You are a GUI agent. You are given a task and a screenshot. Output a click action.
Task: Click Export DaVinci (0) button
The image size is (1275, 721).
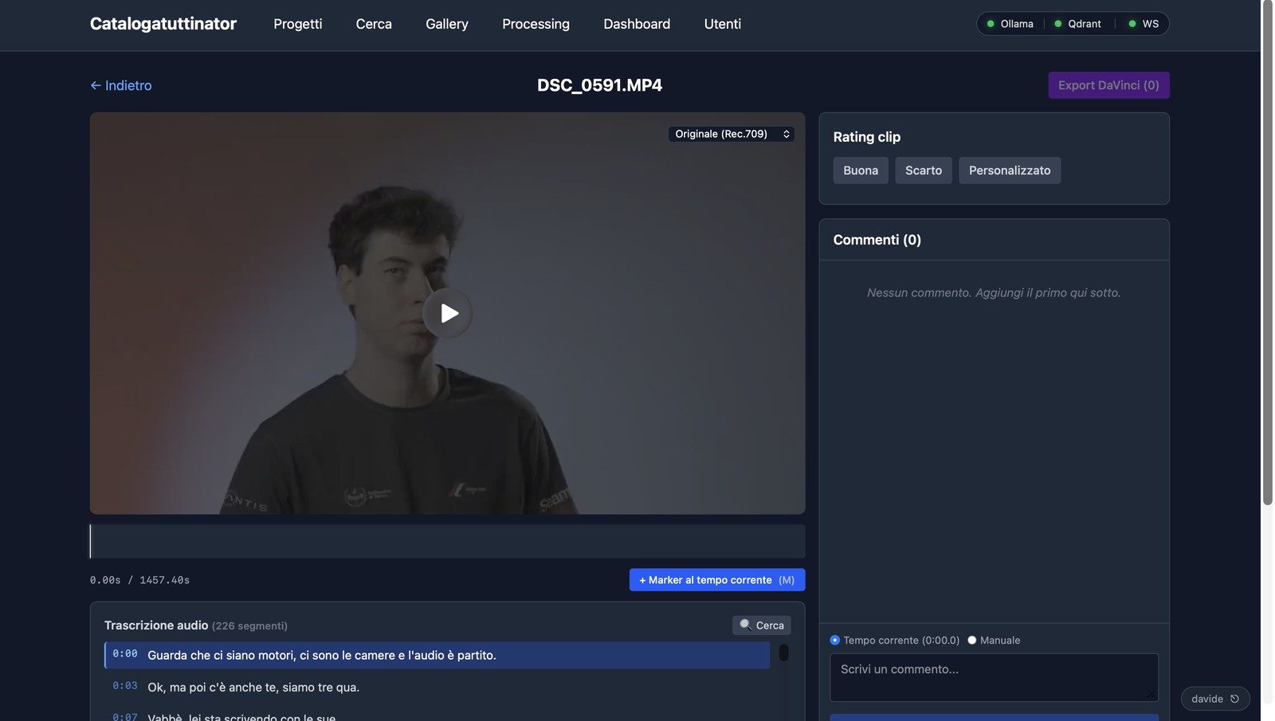pyautogui.click(x=1108, y=85)
